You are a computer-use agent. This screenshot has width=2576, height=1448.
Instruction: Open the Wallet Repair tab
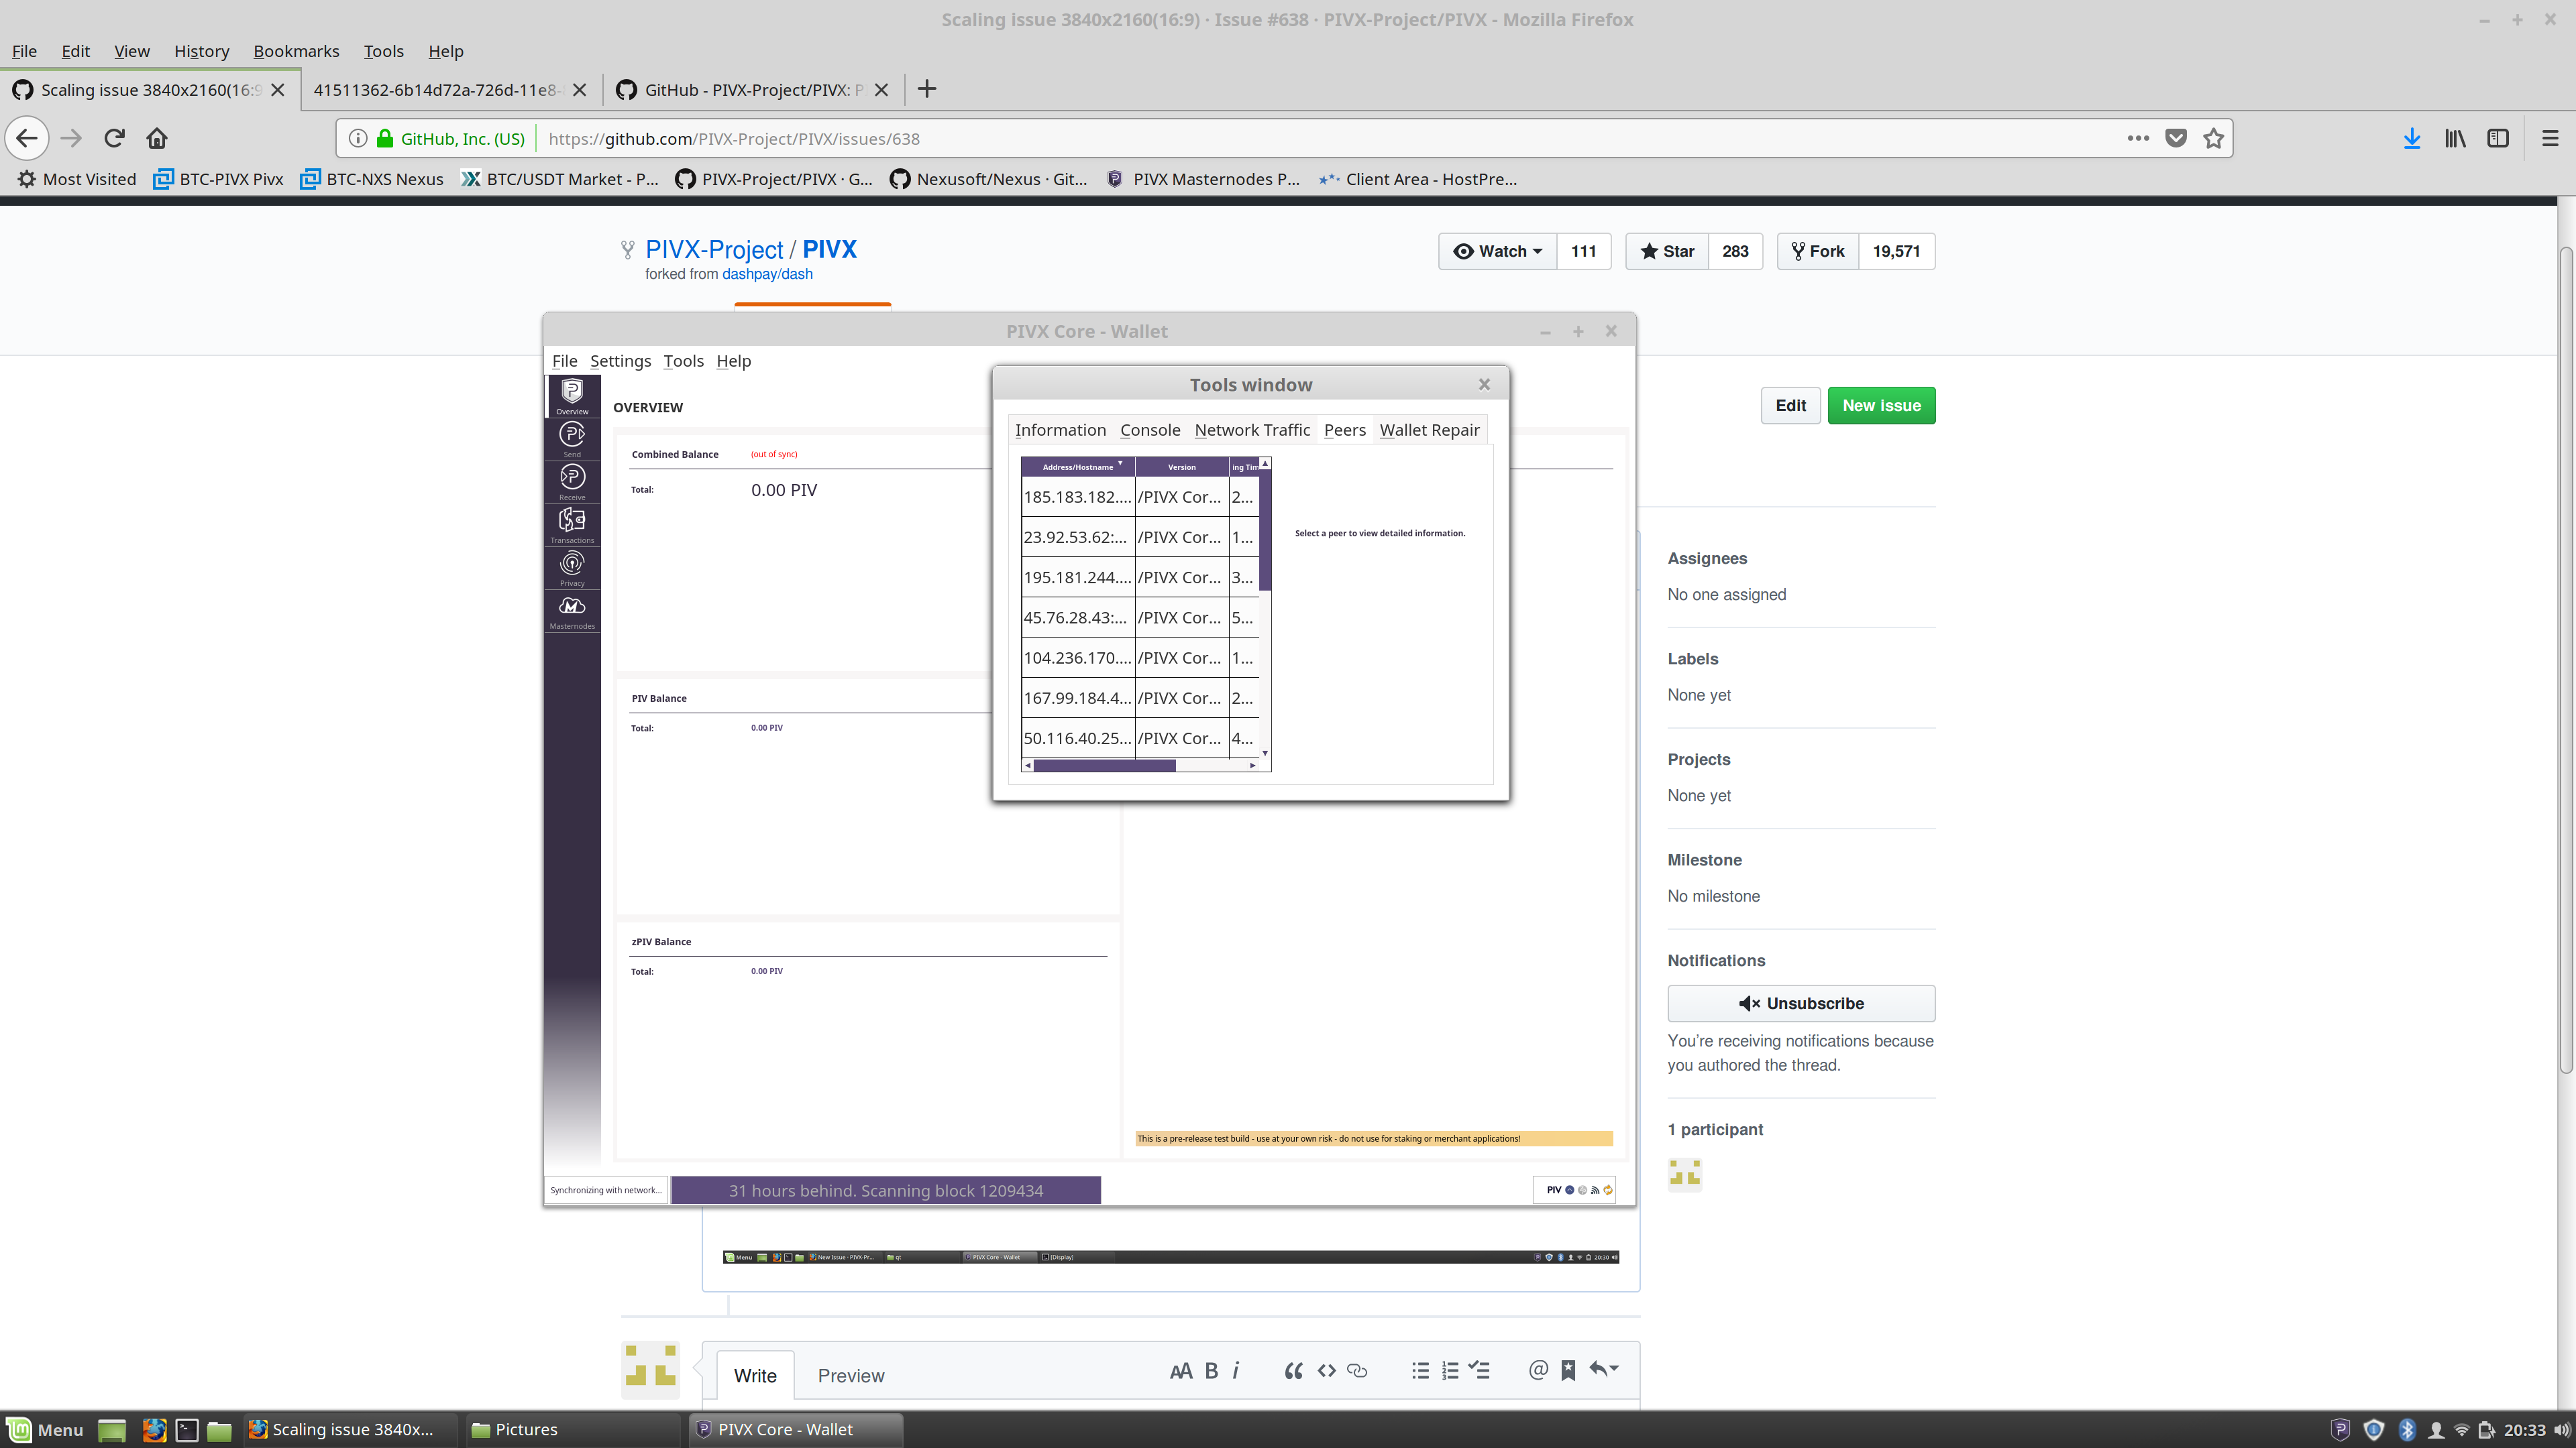point(1429,430)
